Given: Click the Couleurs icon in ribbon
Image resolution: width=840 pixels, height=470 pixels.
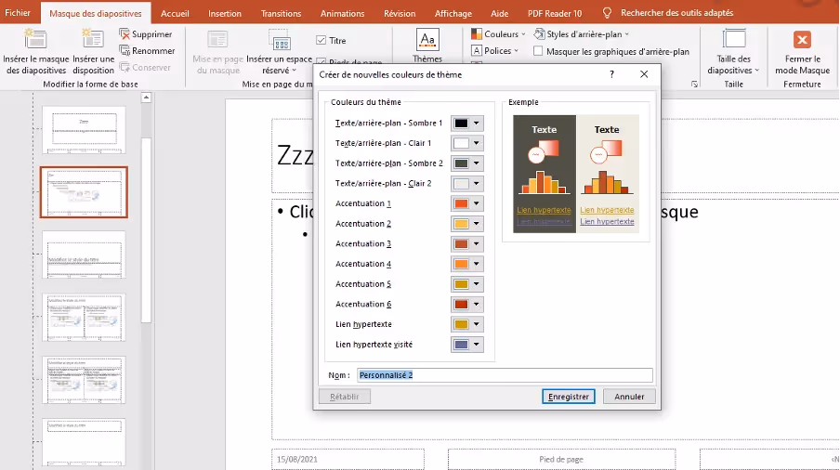Looking at the screenshot, I should [477, 33].
